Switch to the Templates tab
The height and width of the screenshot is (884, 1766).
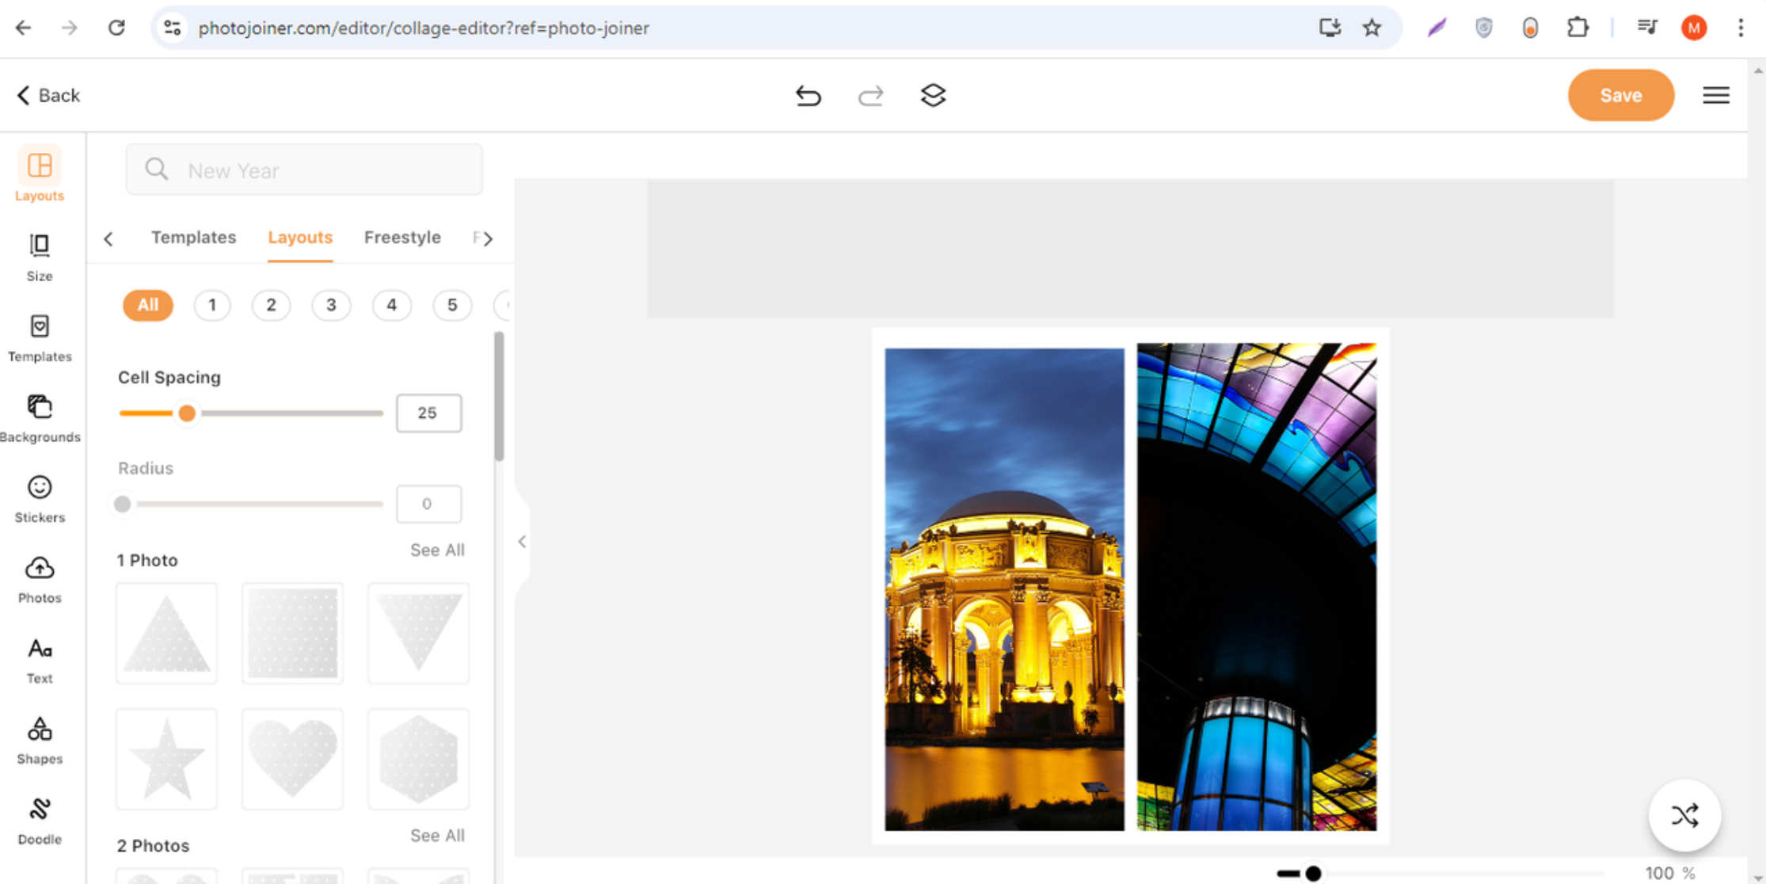pos(193,237)
